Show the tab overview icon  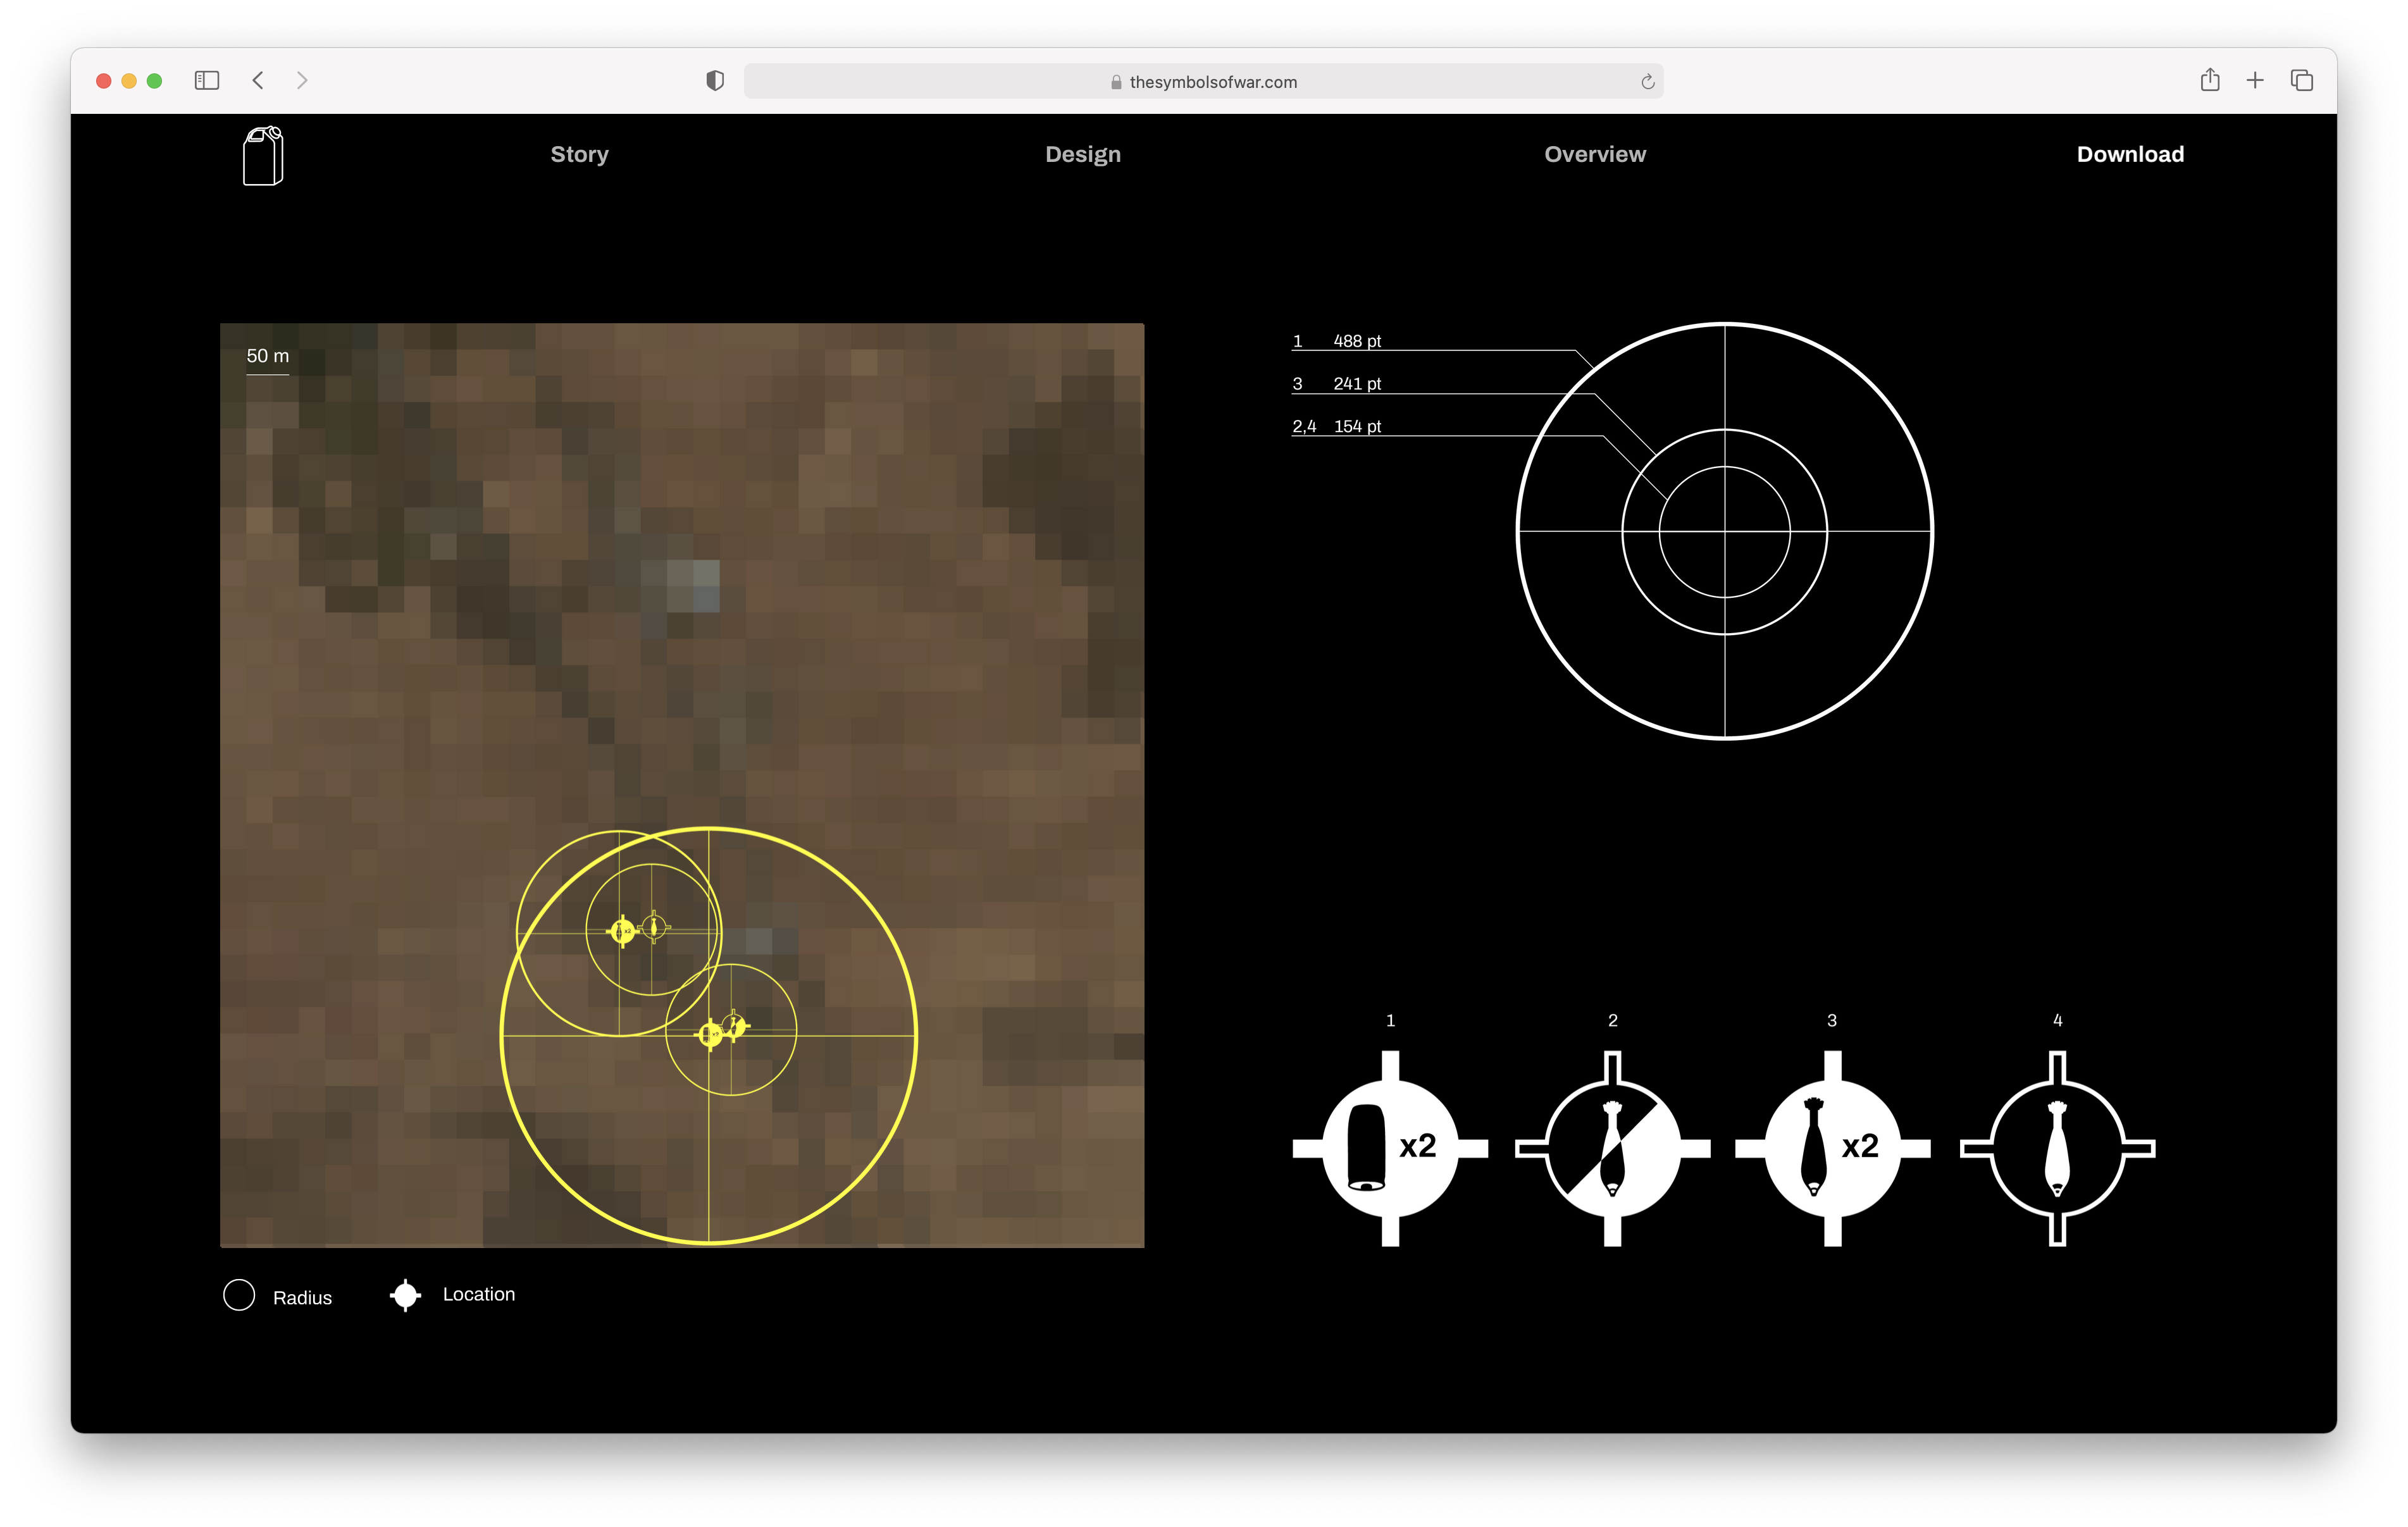click(2302, 80)
